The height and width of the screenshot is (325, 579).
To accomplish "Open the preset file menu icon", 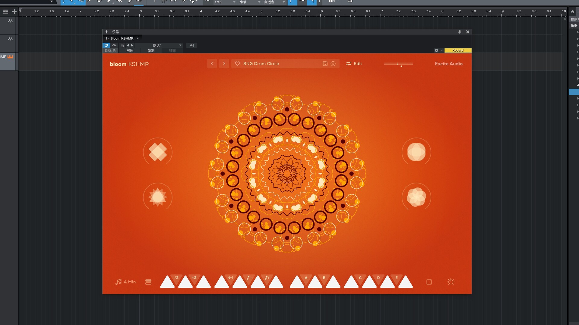I will [122, 45].
